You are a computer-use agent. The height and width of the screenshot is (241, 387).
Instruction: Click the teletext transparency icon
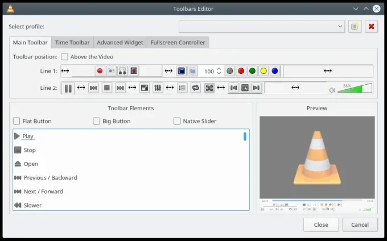(192, 71)
